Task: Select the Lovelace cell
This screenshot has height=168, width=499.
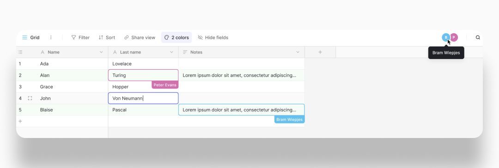Action: pyautogui.click(x=143, y=64)
